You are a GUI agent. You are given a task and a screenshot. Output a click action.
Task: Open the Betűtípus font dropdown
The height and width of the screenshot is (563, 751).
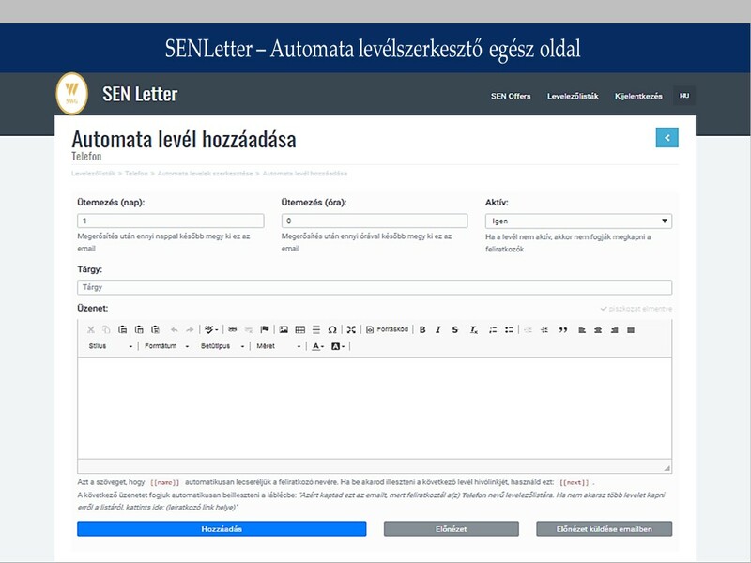pyautogui.click(x=222, y=346)
